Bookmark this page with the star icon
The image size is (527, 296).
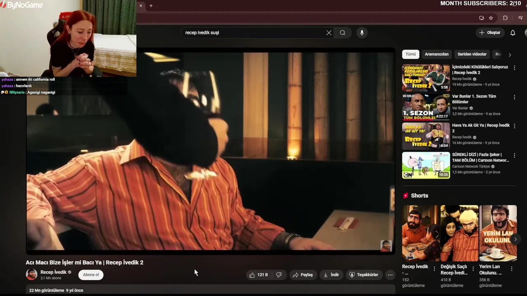click(491, 18)
